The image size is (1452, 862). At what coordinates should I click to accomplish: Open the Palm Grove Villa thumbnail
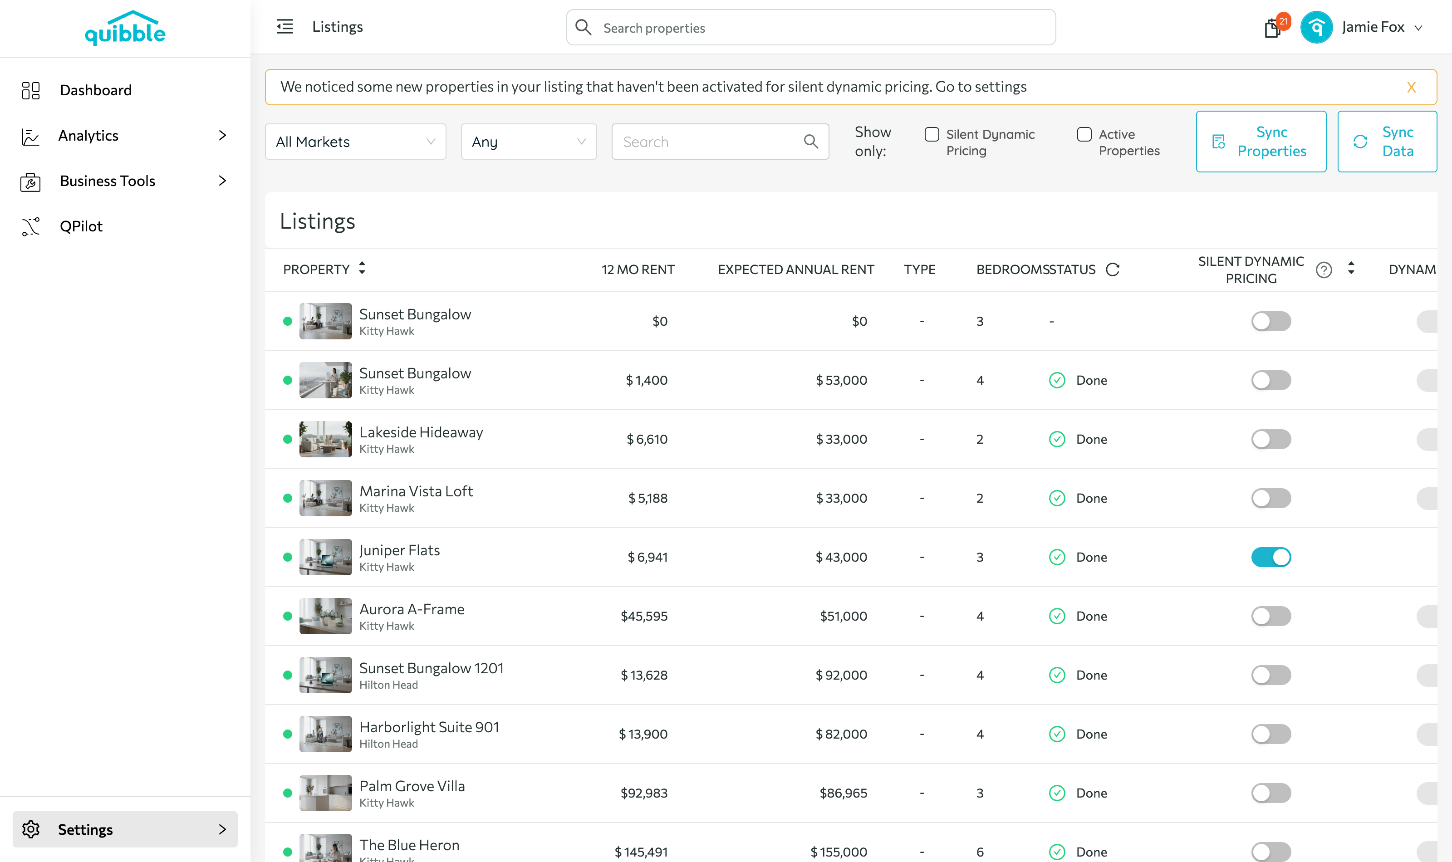(x=325, y=793)
